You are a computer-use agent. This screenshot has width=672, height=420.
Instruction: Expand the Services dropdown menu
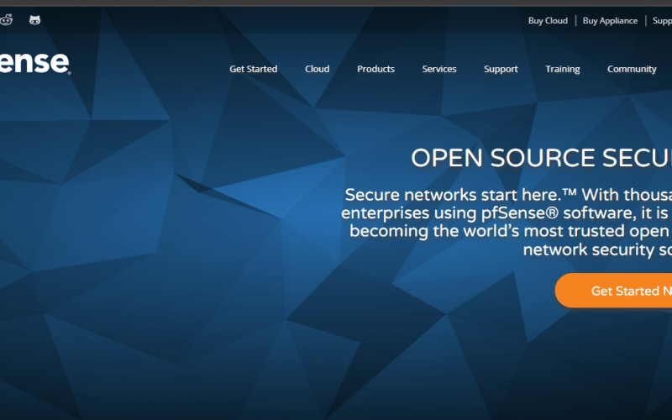tap(439, 69)
